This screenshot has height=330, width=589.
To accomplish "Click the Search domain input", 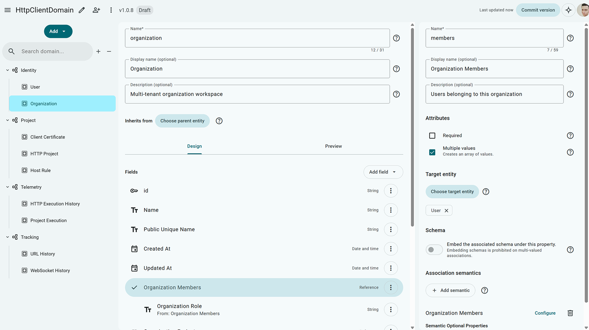I will [x=47, y=51].
